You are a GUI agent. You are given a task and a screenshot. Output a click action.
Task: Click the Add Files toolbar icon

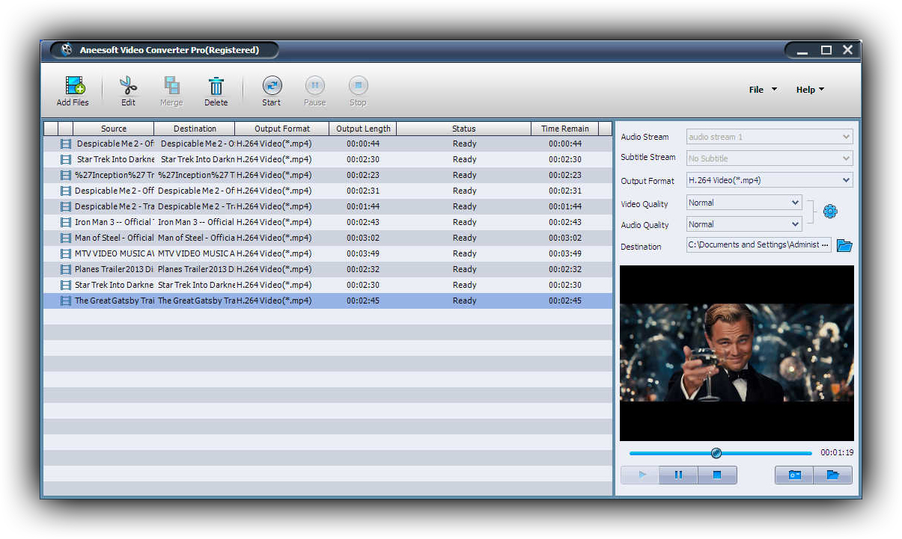(x=73, y=85)
